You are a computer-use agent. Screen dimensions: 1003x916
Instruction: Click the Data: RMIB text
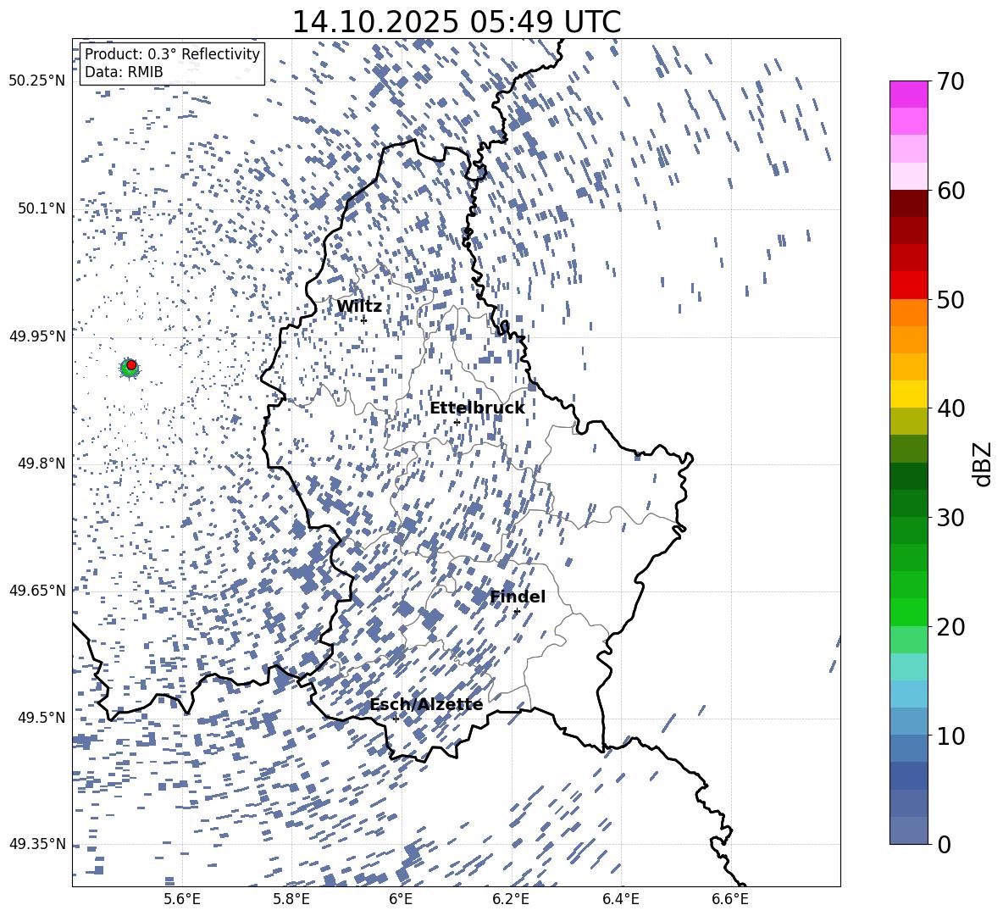click(x=124, y=72)
